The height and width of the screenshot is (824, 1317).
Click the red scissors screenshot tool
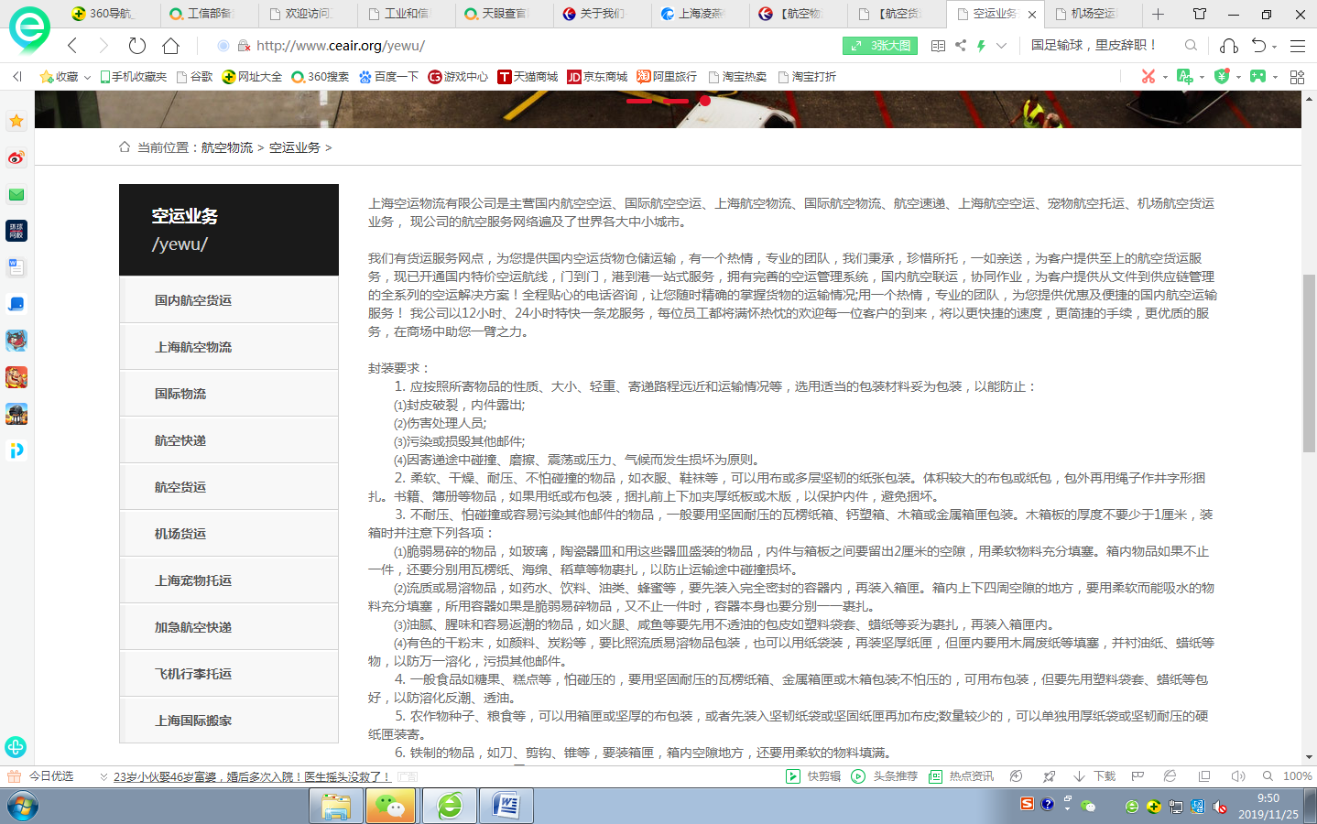pyautogui.click(x=1148, y=77)
